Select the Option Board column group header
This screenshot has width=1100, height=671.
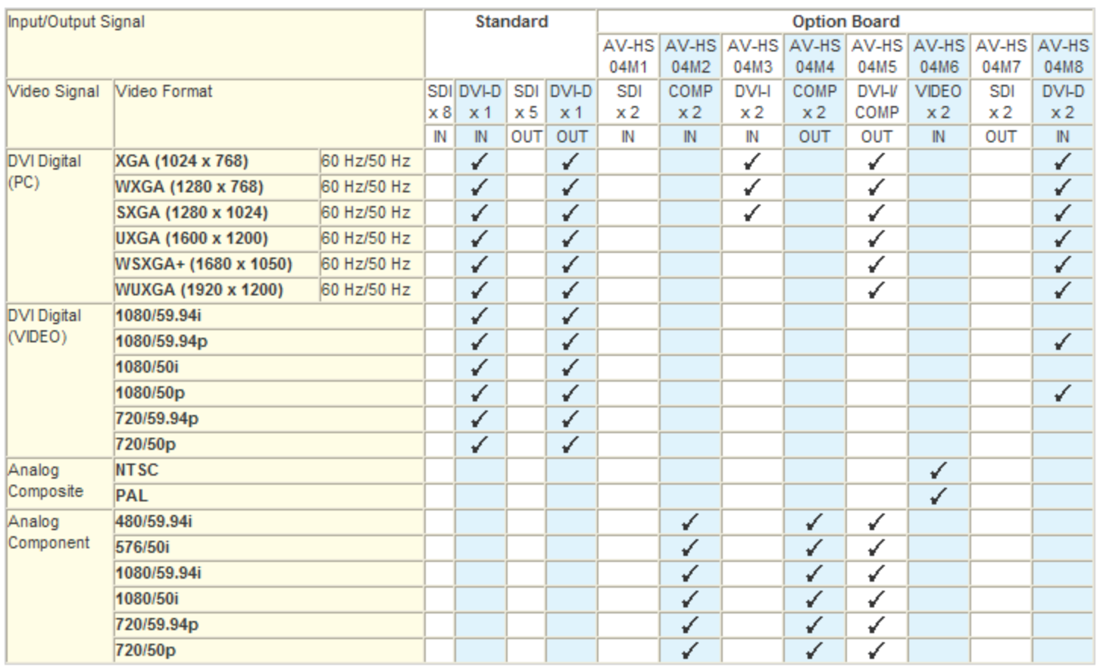[x=845, y=21]
